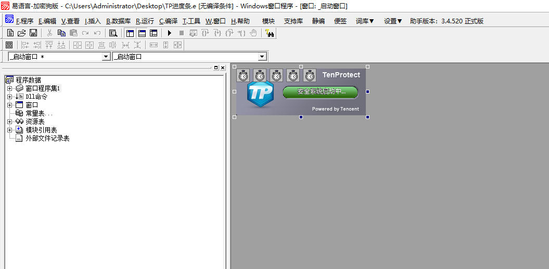Click the align right edges icon
The image size is (549, 269).
click(37, 45)
